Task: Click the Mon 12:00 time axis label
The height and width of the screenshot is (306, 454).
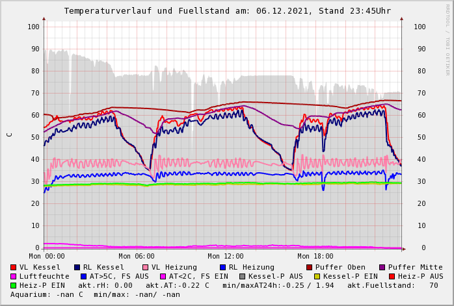Action: point(226,256)
